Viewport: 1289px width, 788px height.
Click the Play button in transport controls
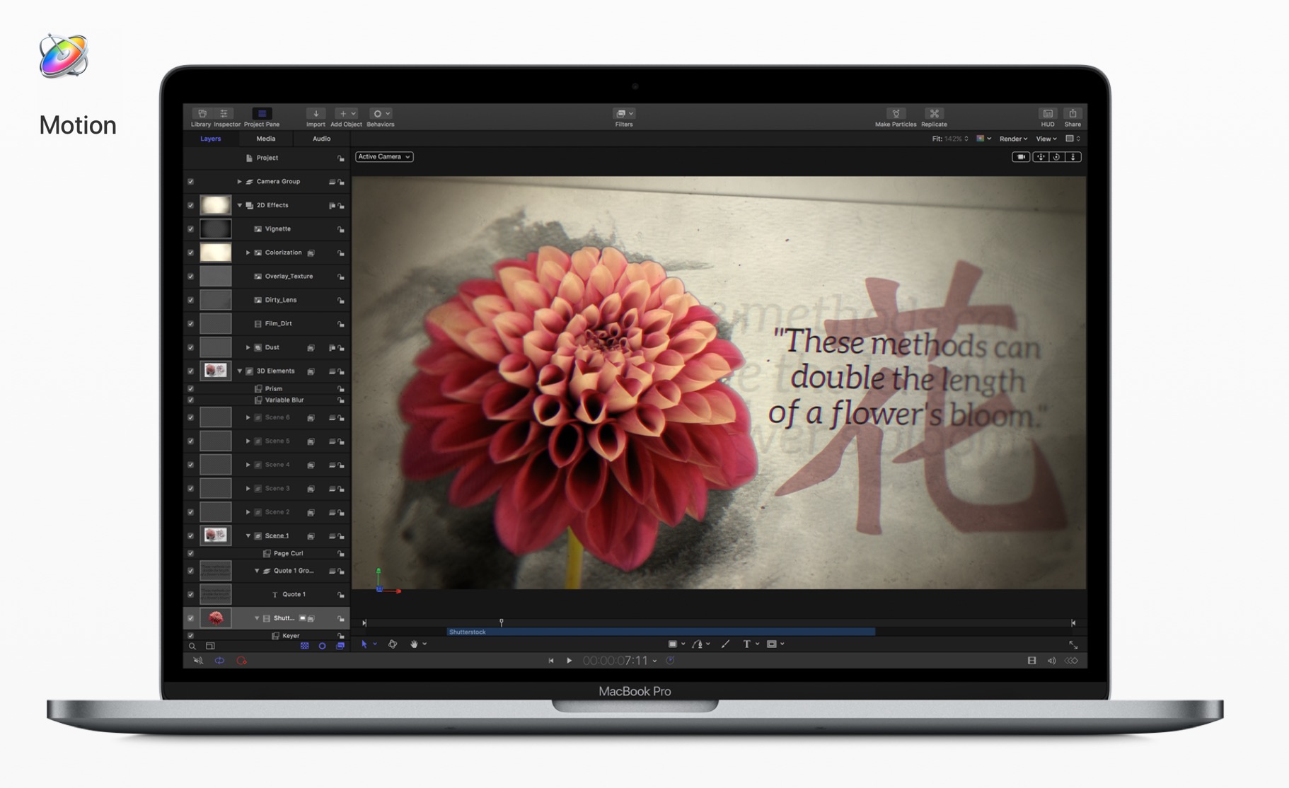point(570,660)
